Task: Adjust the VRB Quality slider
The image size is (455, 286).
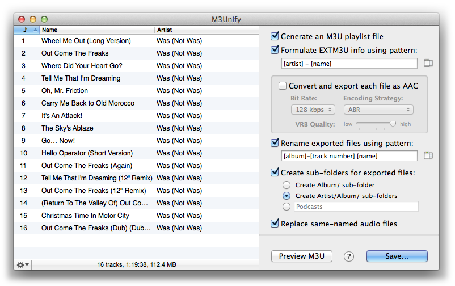Action: click(x=393, y=124)
